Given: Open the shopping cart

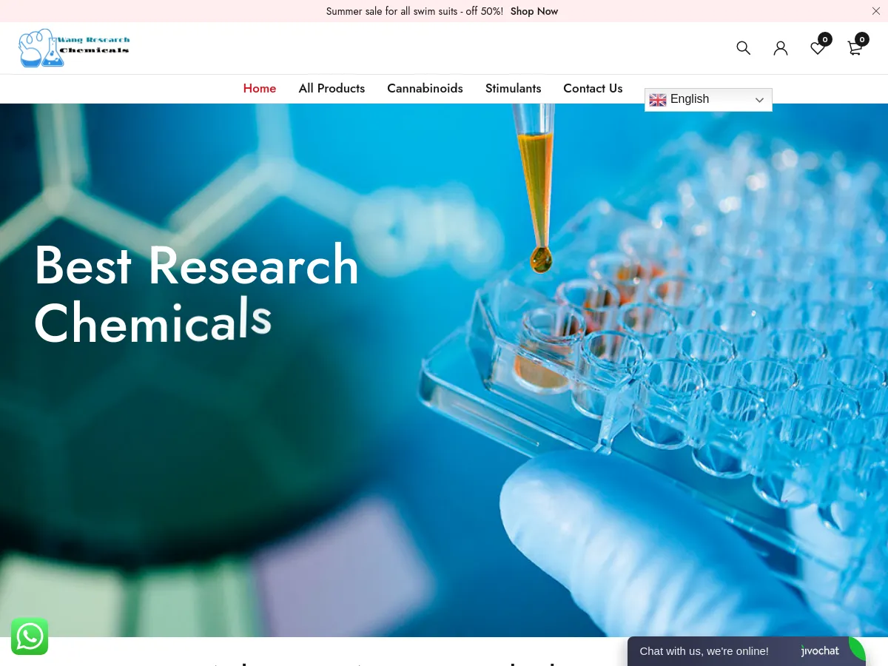Looking at the screenshot, I should pyautogui.click(x=854, y=47).
